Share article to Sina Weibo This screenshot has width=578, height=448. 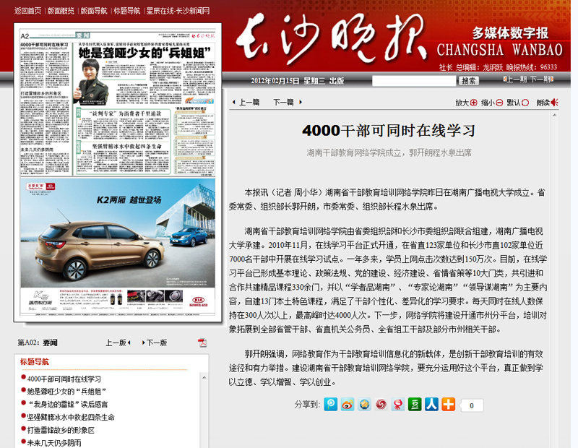pos(348,405)
